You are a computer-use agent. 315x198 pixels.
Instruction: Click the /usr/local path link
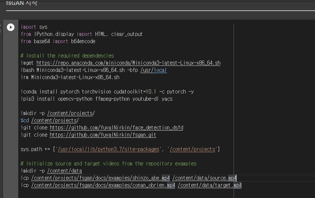pyautogui.click(x=153, y=70)
